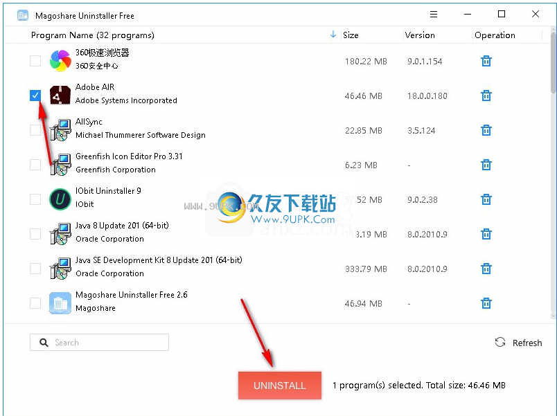Click the red UNINSTALL button

[x=280, y=386]
